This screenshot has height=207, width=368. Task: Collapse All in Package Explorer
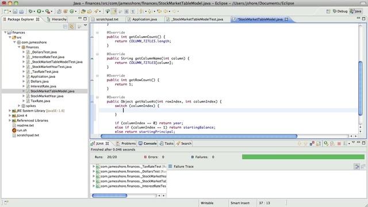[x=65, y=27]
